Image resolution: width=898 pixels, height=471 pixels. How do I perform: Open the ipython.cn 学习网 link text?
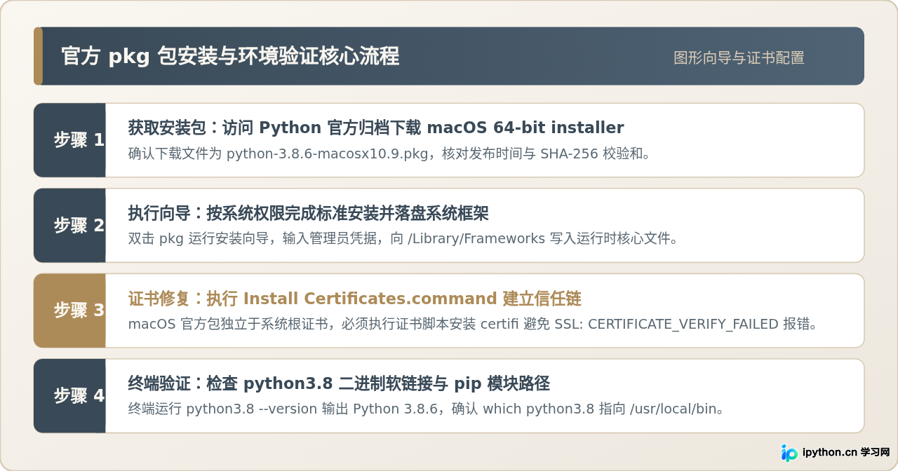coord(846,453)
